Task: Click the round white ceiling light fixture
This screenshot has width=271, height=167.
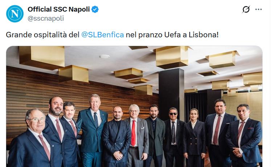Action: tap(104, 57)
